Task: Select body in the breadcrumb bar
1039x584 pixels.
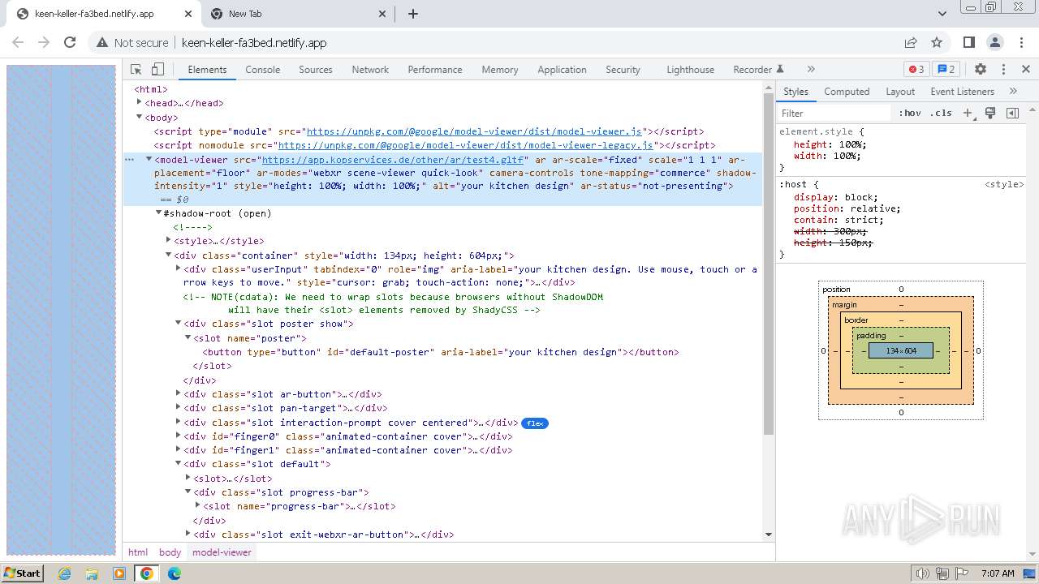Action: [x=170, y=552]
